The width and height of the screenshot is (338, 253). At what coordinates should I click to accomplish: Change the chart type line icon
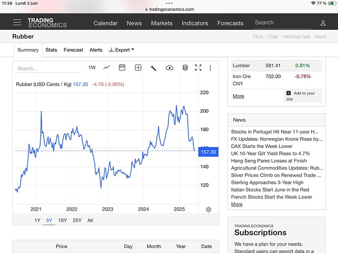(107, 68)
